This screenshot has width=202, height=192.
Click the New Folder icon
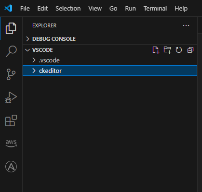[x=167, y=50]
